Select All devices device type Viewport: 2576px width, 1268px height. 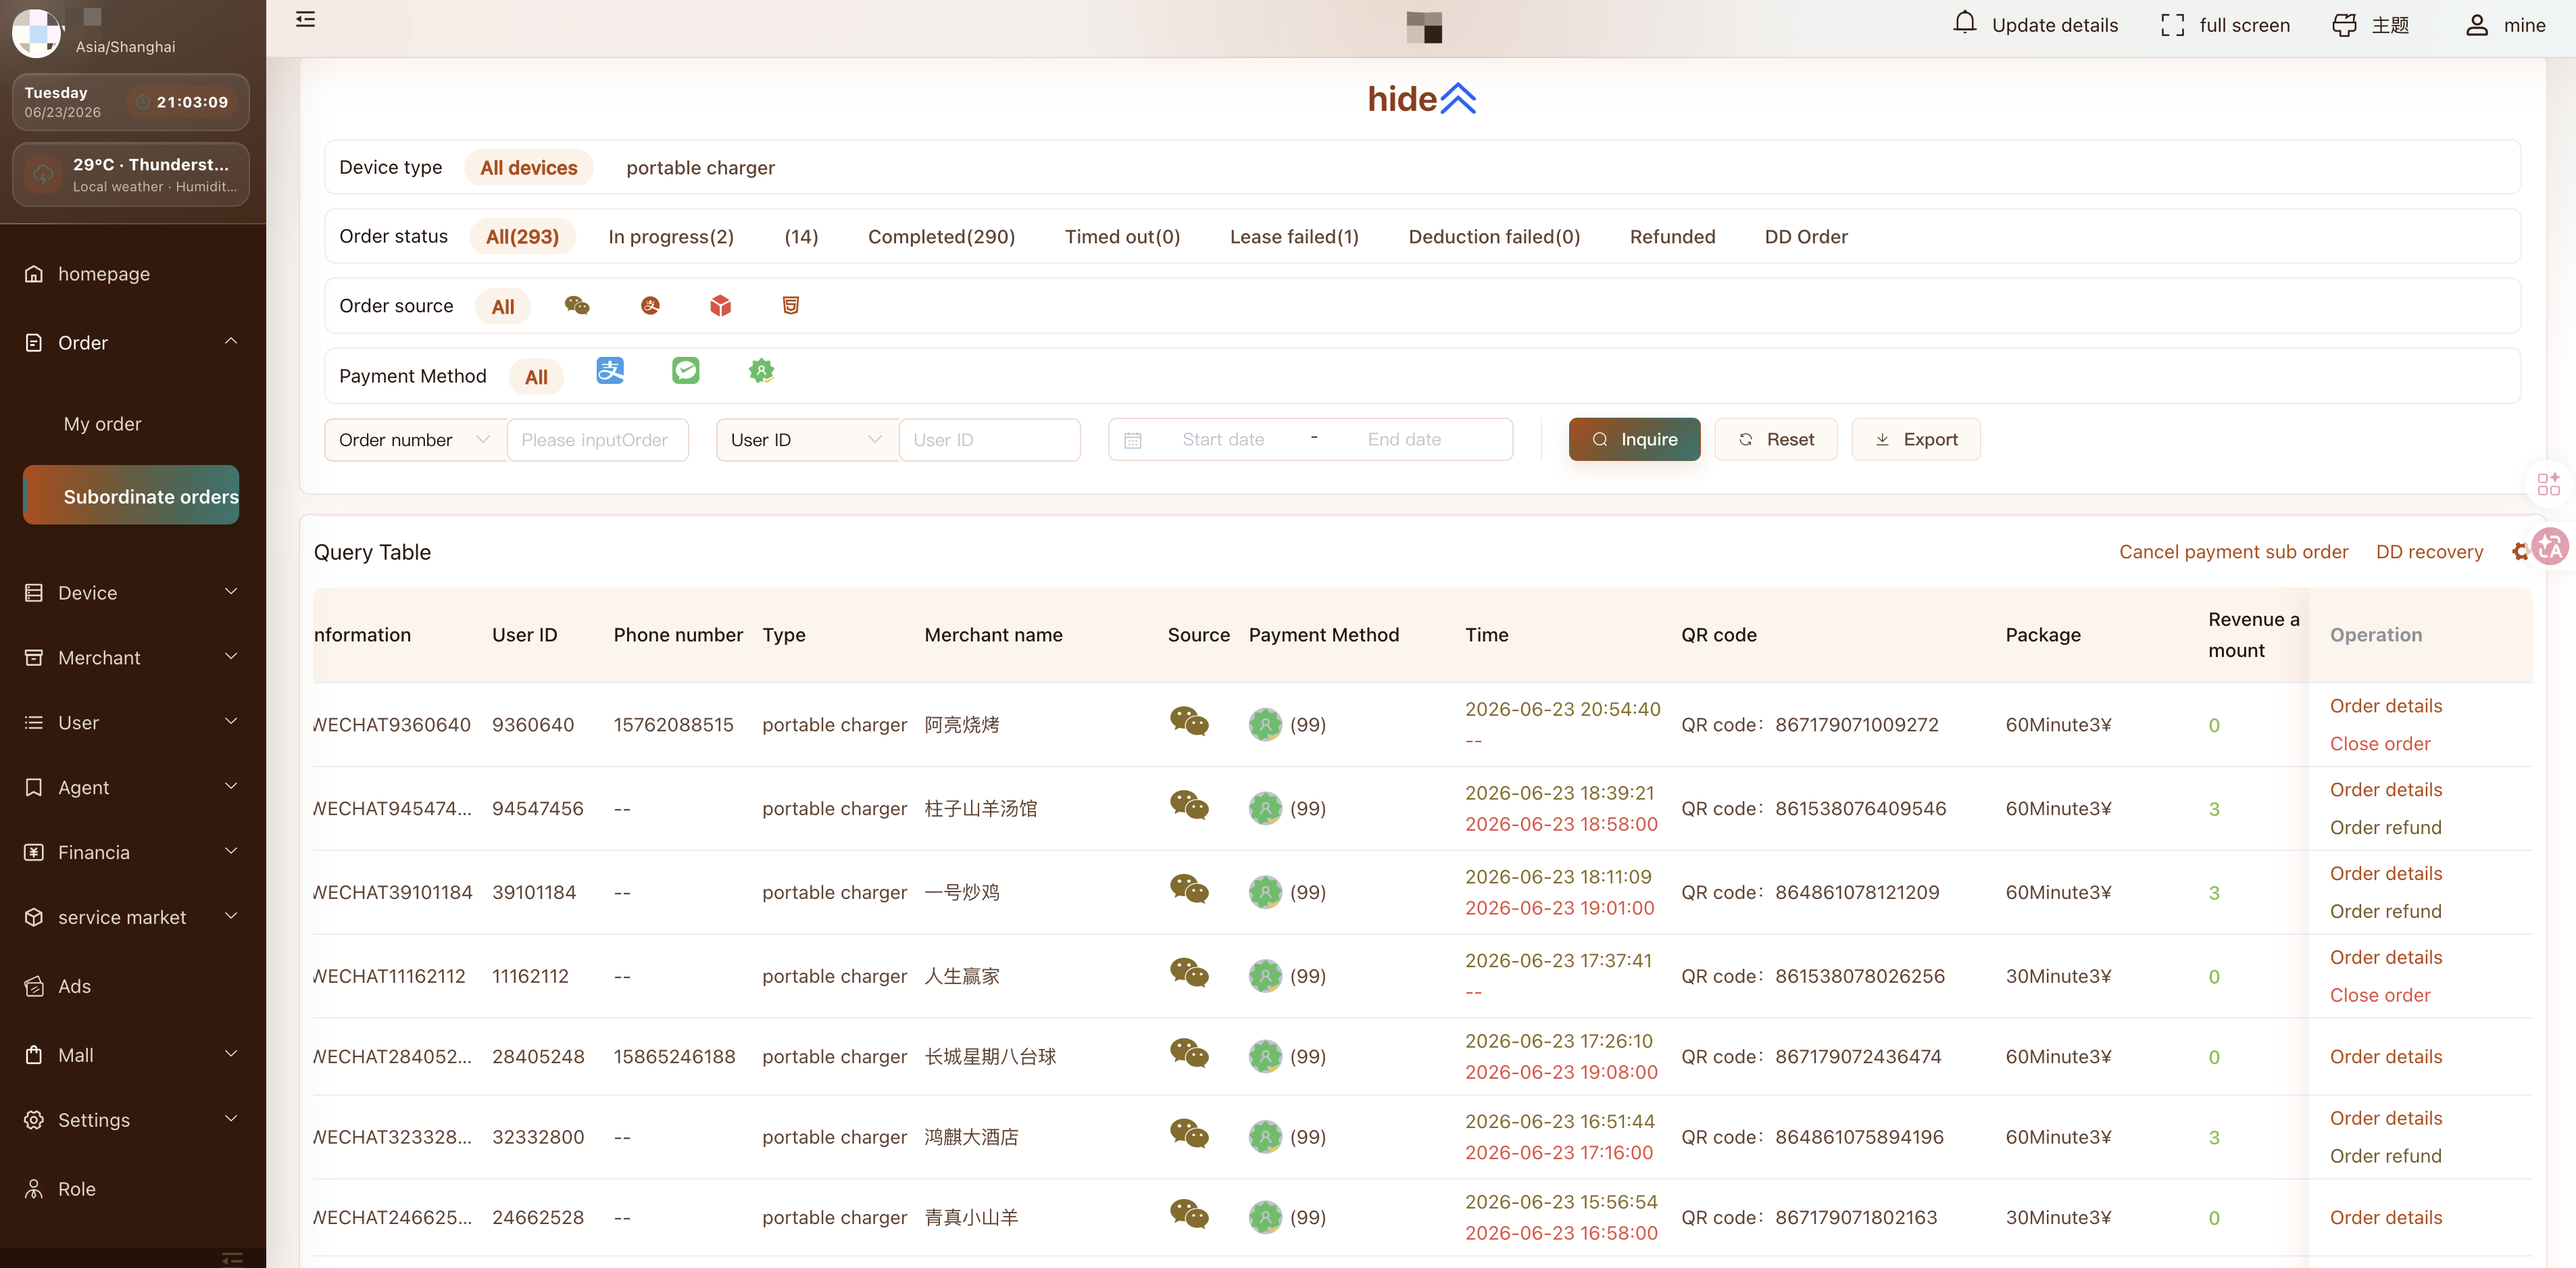point(529,168)
